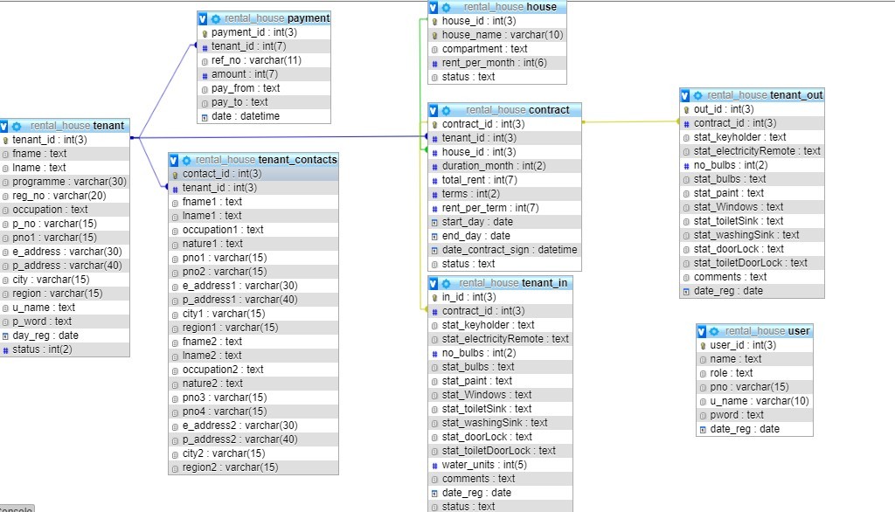Screen dimensions: 895x512
Task: Click the primary key icon beside out_id
Action: pyautogui.click(x=687, y=110)
